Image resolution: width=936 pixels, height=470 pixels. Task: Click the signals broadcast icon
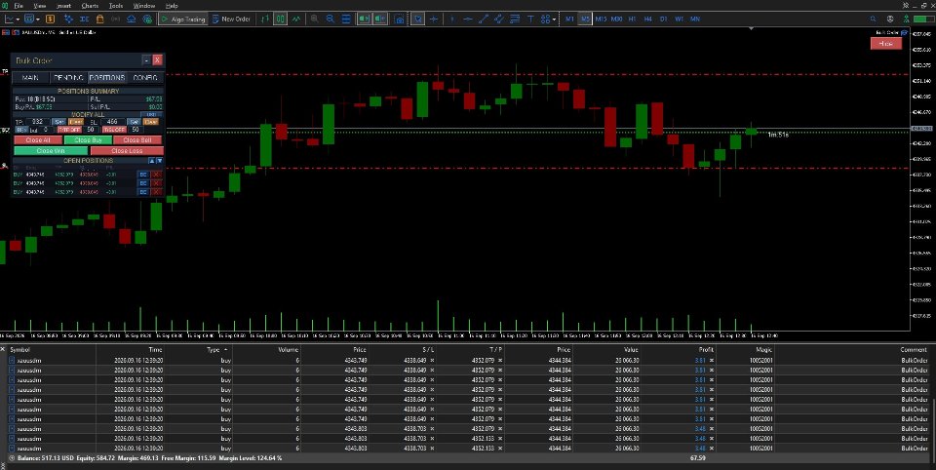click(115, 20)
